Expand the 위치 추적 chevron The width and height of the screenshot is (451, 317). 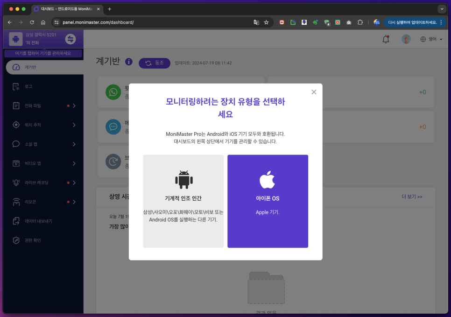(74, 125)
